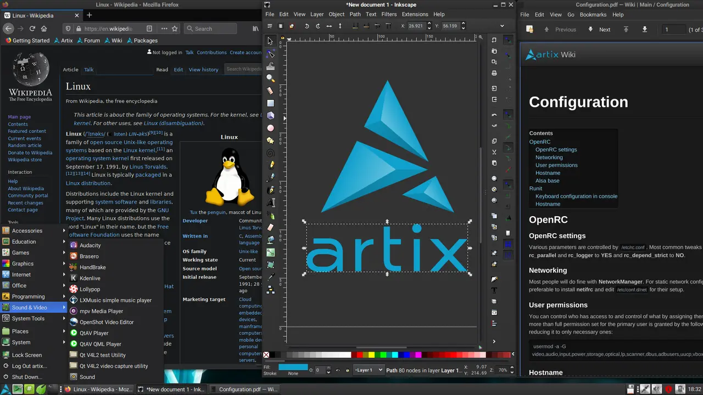
Task: Toggle Inkscape enable snapping button
Action: coord(509,40)
